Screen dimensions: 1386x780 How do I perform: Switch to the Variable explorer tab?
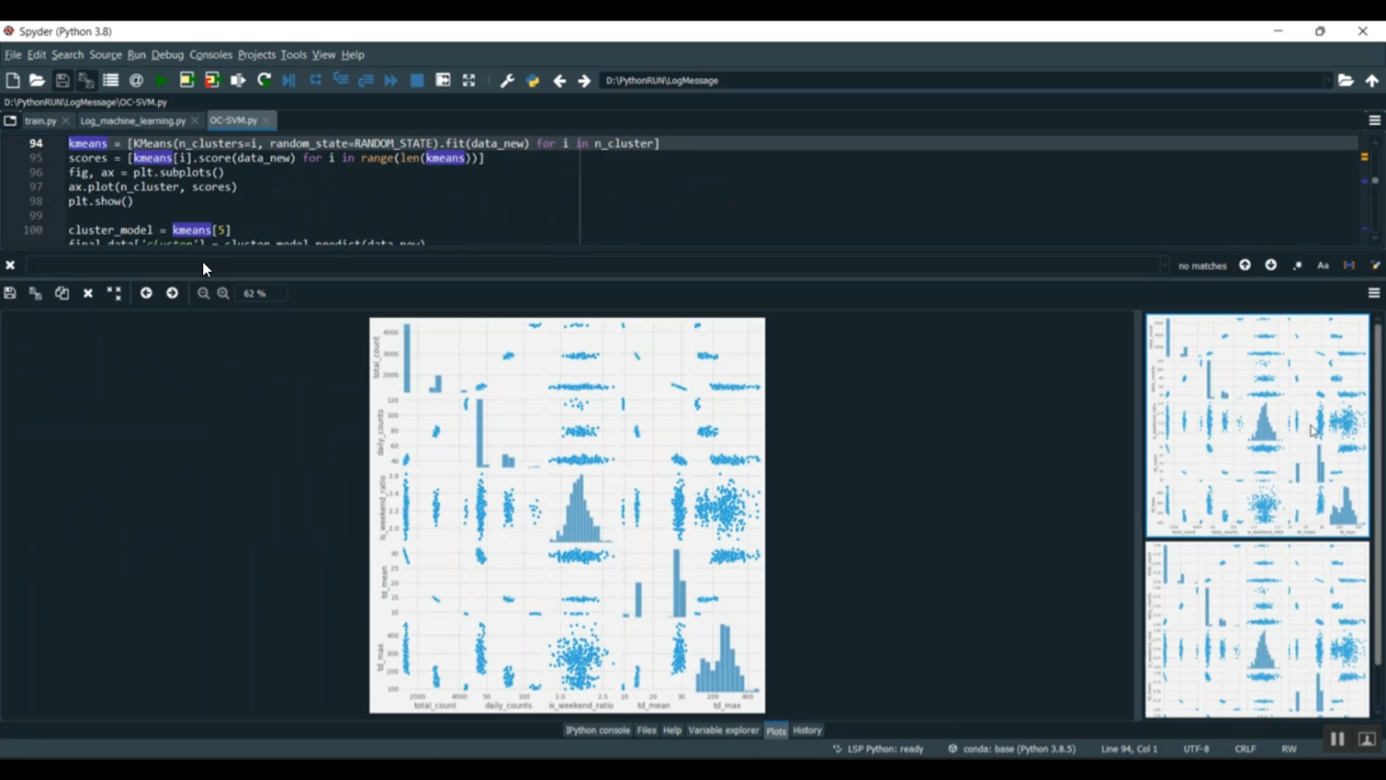(x=723, y=730)
